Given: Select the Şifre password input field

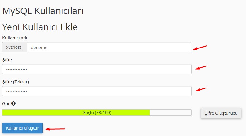Looking at the screenshot, I should pos(97,69).
